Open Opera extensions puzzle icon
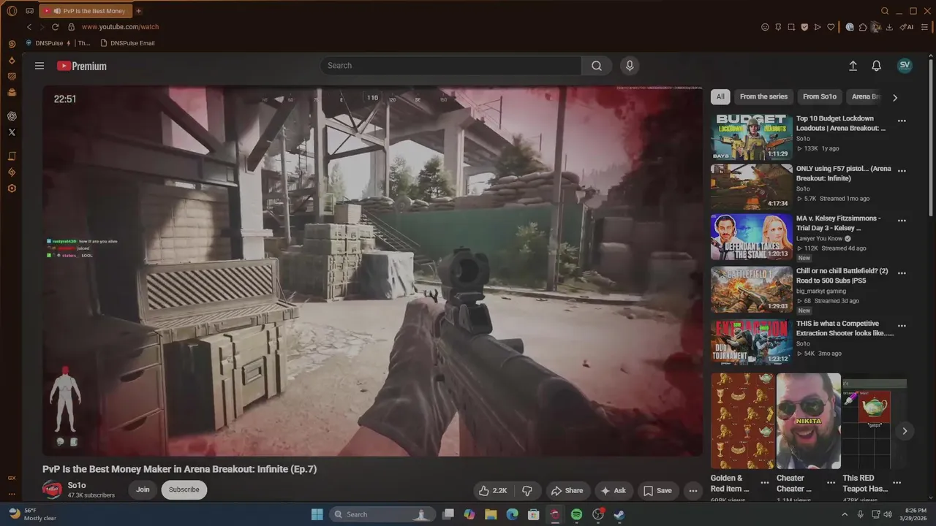The height and width of the screenshot is (526, 936). [x=863, y=27]
